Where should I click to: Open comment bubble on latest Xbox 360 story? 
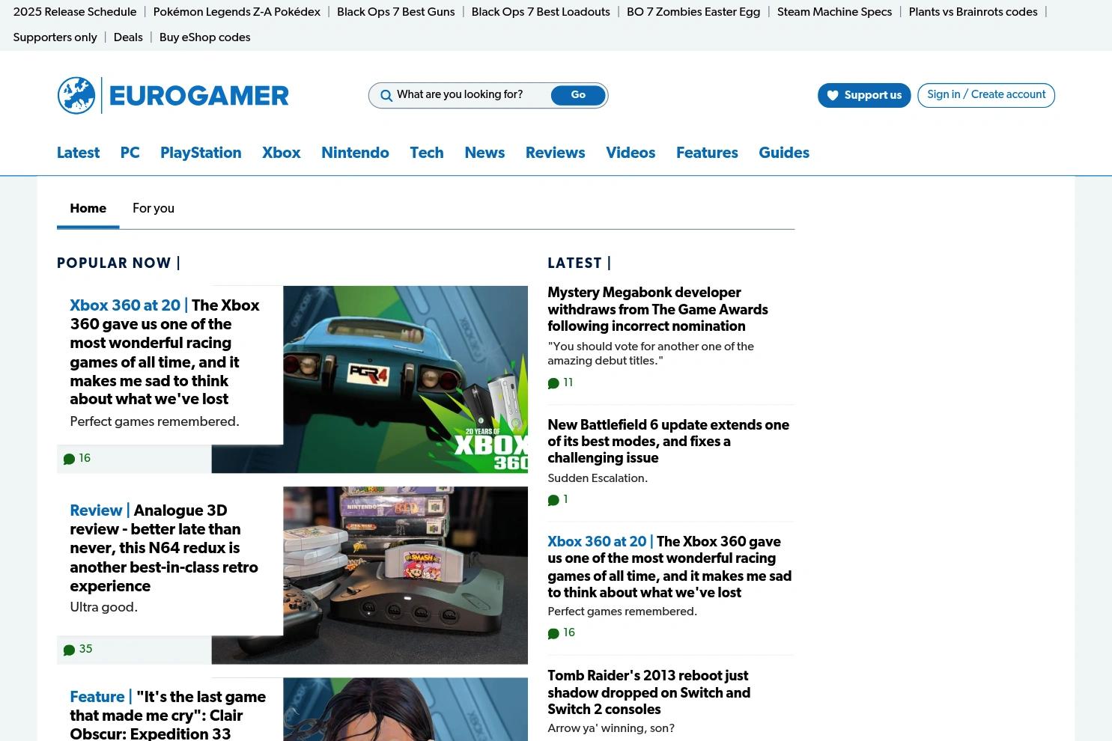pos(553,633)
